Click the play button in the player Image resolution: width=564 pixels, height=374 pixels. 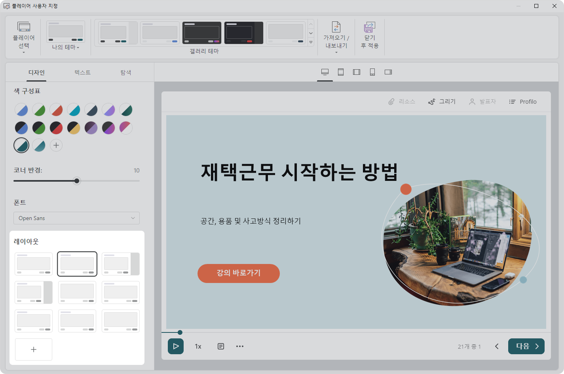point(175,346)
